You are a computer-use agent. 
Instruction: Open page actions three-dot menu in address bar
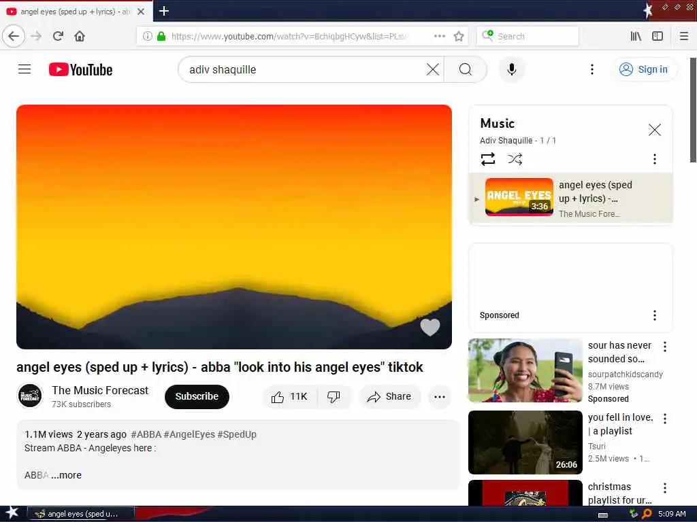[439, 36]
